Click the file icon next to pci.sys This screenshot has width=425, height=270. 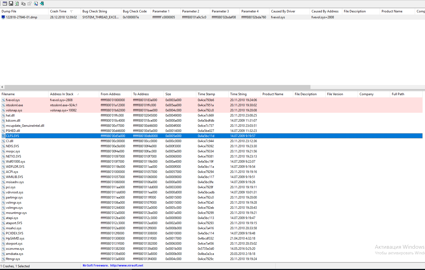click(3, 187)
